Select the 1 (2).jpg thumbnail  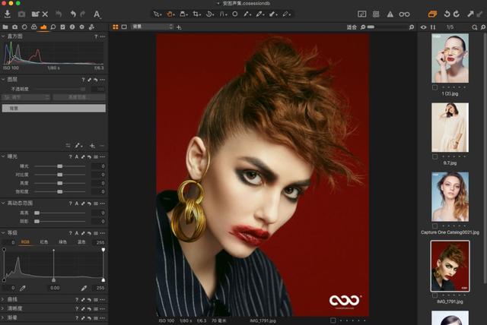pyautogui.click(x=450, y=58)
